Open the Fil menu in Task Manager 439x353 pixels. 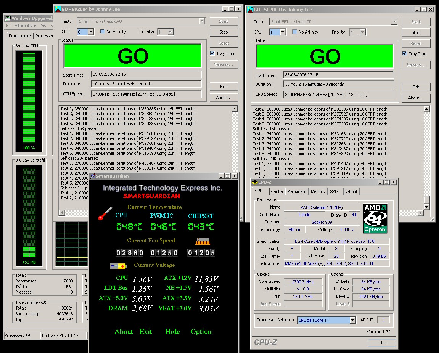pyautogui.click(x=8, y=26)
